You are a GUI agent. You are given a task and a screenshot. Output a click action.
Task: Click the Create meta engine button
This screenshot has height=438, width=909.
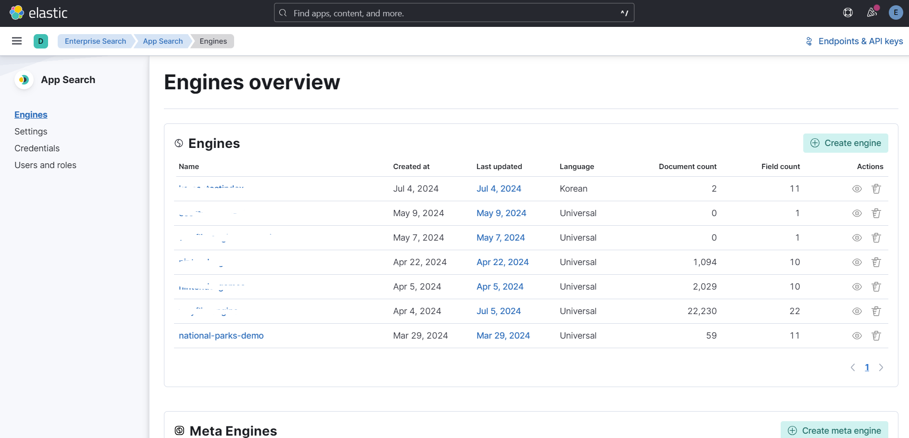[x=834, y=430]
